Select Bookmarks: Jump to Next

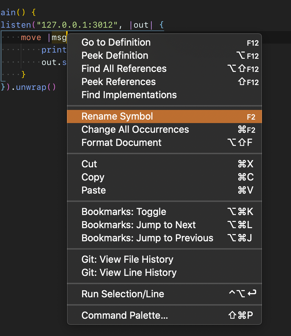point(139,225)
